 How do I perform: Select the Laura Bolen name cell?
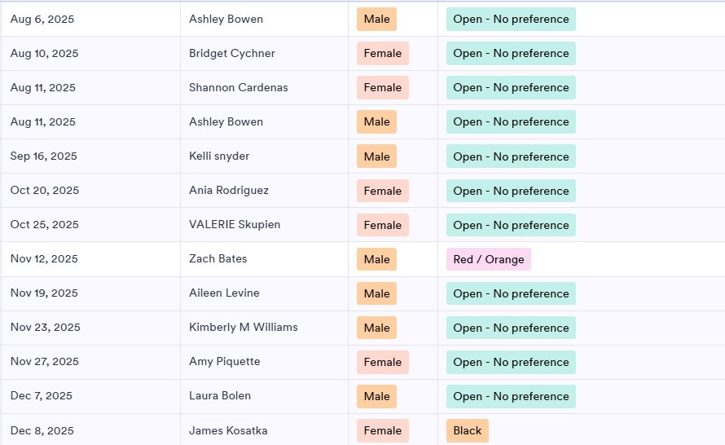click(x=219, y=396)
